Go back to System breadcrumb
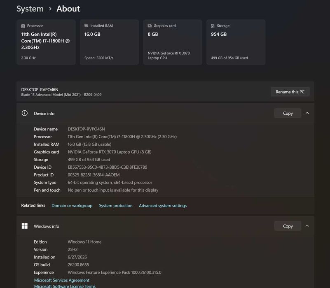Screen dimensions: 330x288 (x=30, y=9)
